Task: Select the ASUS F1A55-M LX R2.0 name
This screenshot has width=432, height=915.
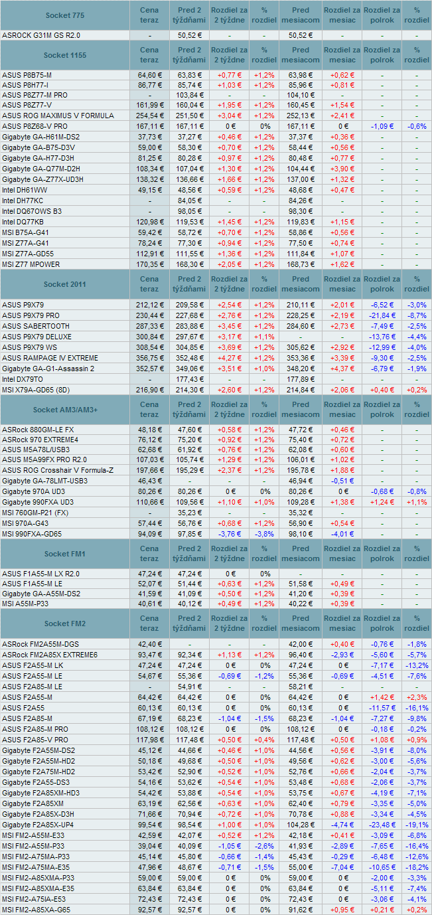Action: pyautogui.click(x=40, y=574)
